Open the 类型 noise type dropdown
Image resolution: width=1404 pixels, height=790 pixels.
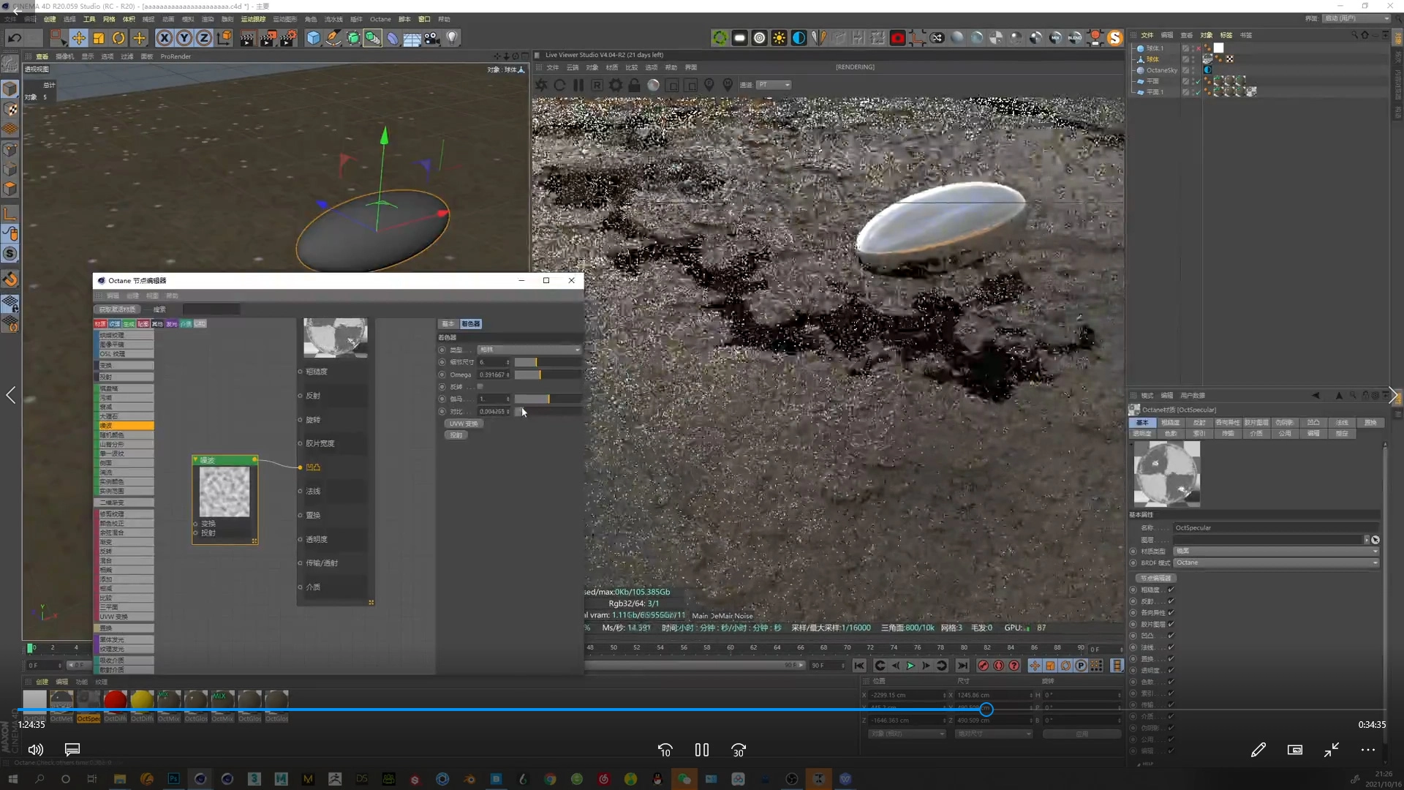[x=529, y=350]
